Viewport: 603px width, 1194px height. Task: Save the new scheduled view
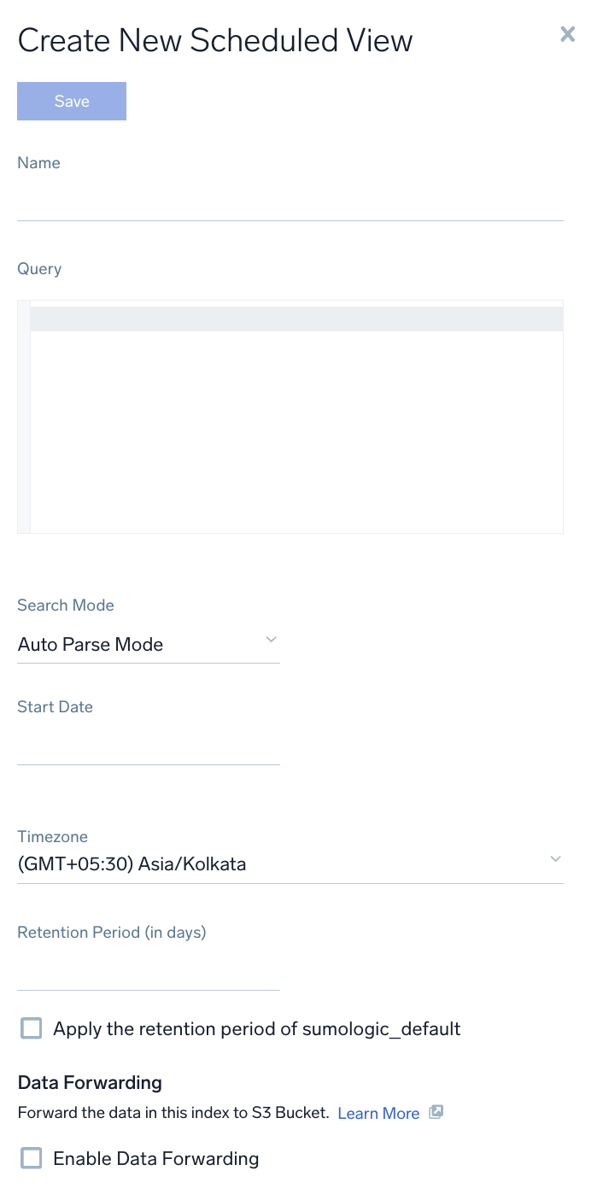(71, 101)
